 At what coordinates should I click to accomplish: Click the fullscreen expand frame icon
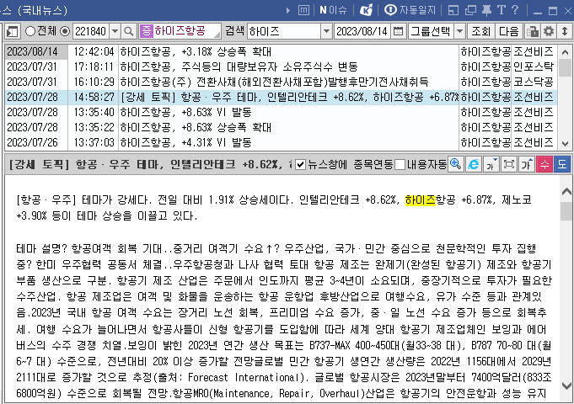point(509,164)
